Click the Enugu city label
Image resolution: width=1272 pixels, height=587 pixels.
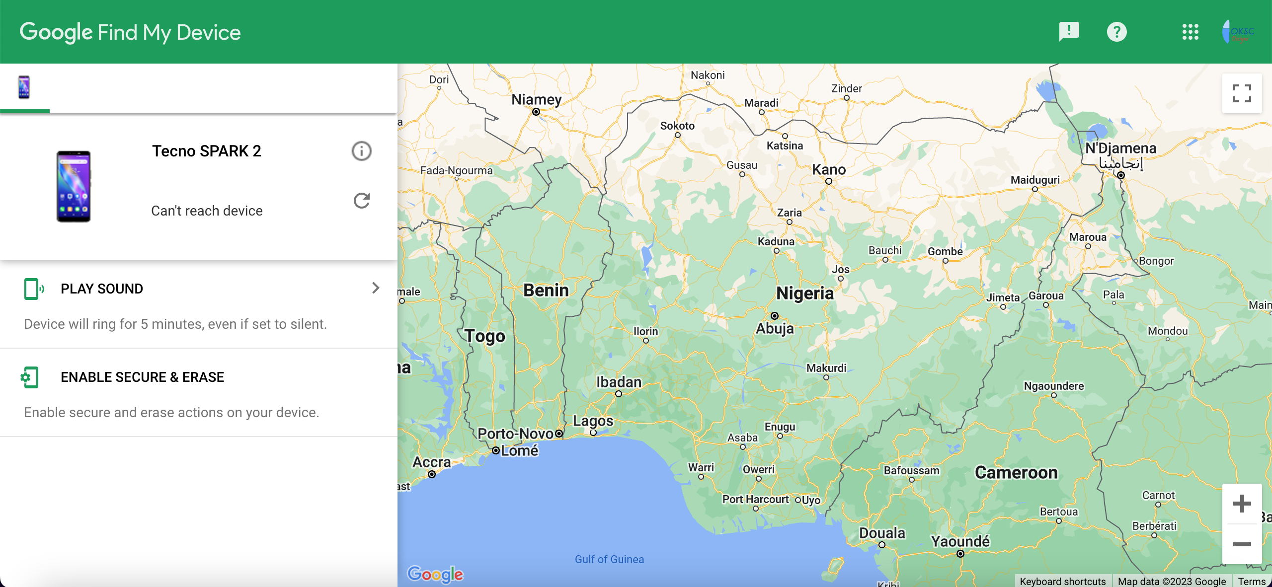(x=780, y=427)
